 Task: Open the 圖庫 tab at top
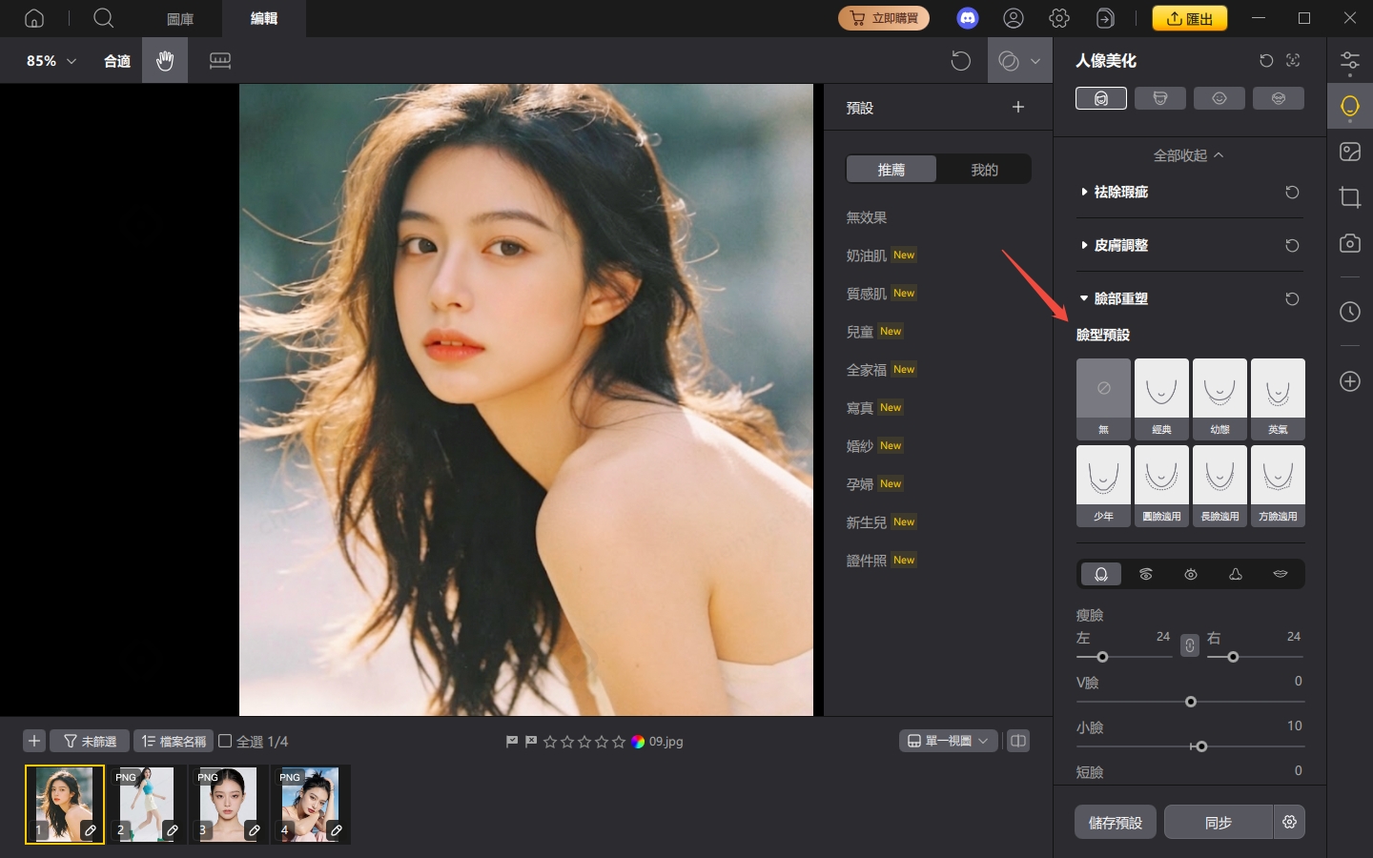tap(178, 18)
